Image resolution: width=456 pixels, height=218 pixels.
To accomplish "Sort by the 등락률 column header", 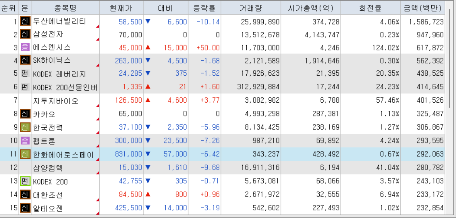I will tap(204, 8).
